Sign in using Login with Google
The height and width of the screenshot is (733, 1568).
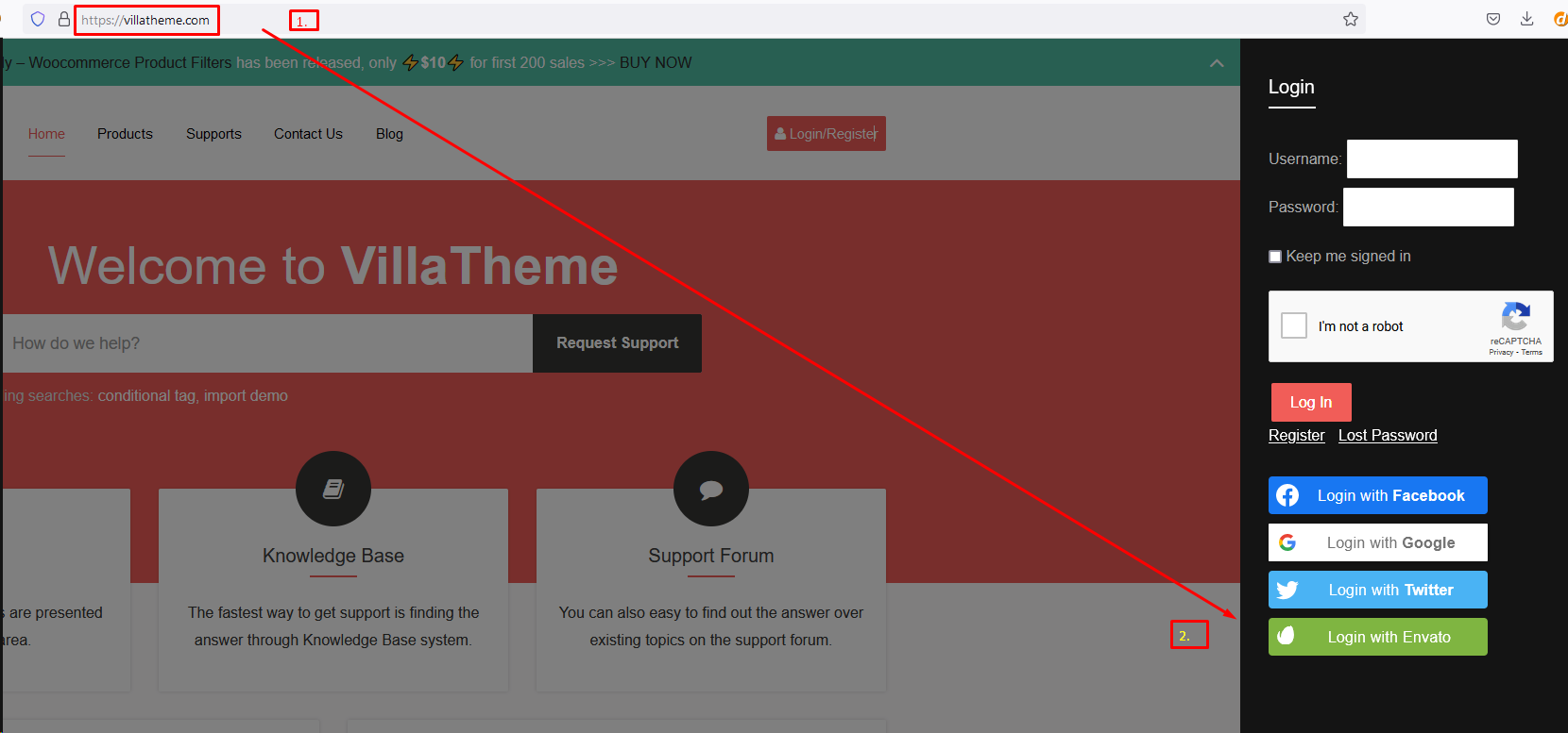(1378, 542)
